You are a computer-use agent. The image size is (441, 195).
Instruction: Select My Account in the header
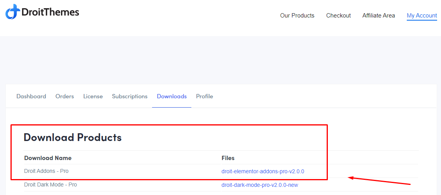pyautogui.click(x=422, y=16)
